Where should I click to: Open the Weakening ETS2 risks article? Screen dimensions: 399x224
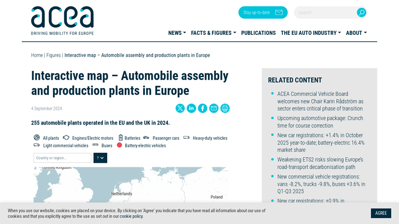(320, 163)
